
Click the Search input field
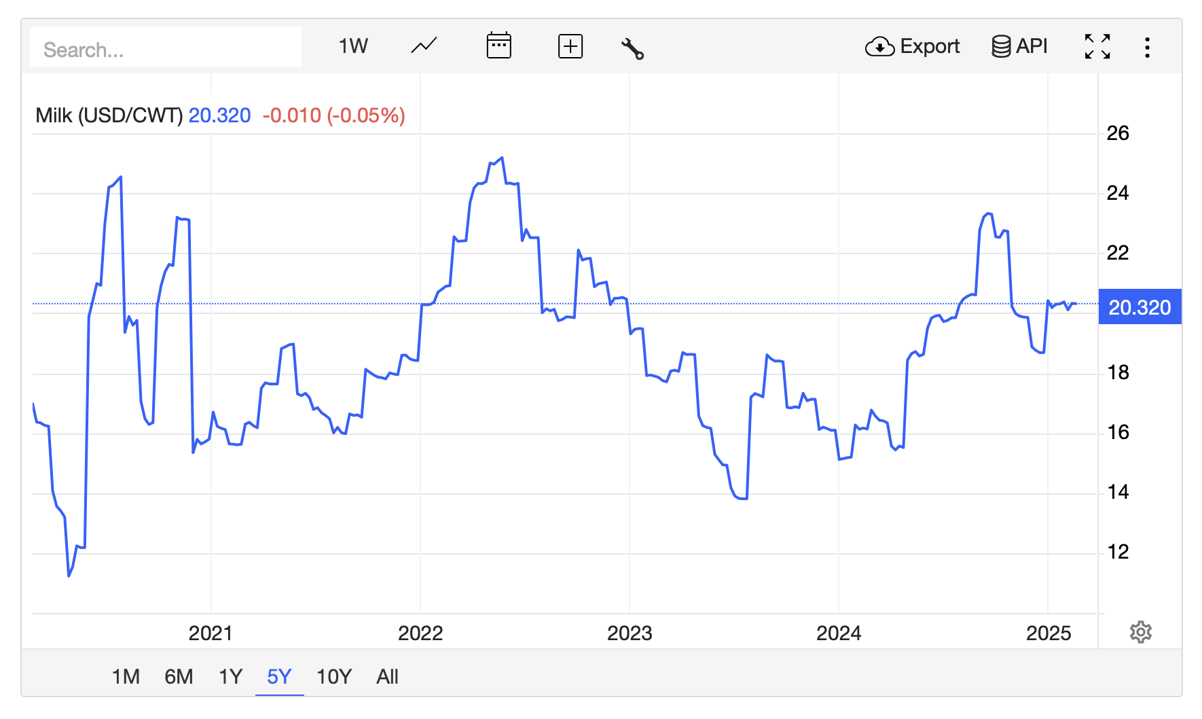point(166,49)
